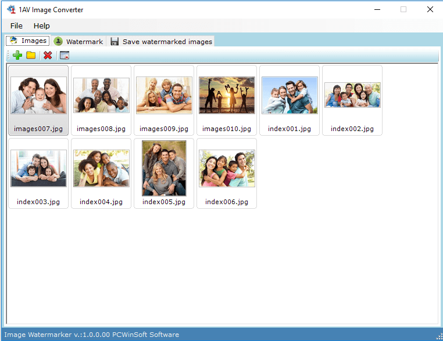This screenshot has width=443, height=341.
Task: Open the File menu
Action: 16,26
